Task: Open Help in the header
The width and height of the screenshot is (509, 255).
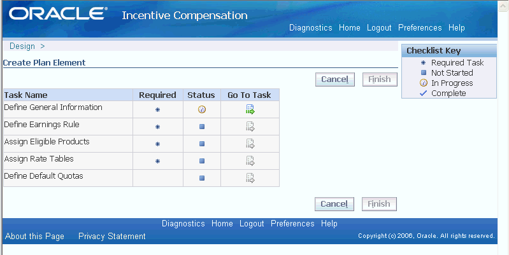Action: click(x=456, y=28)
